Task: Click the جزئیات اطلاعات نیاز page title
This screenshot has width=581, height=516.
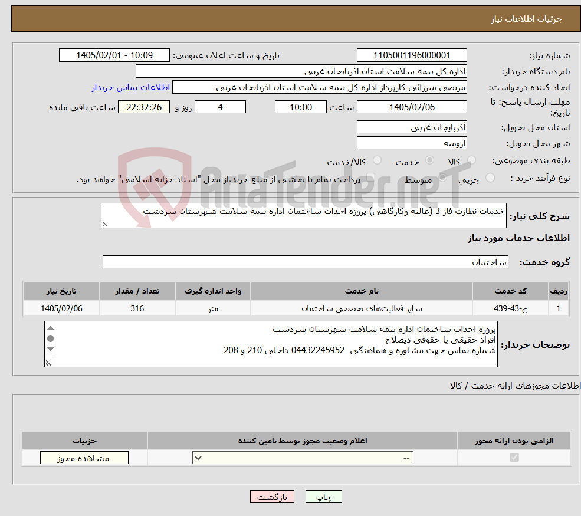Action: pos(527,19)
